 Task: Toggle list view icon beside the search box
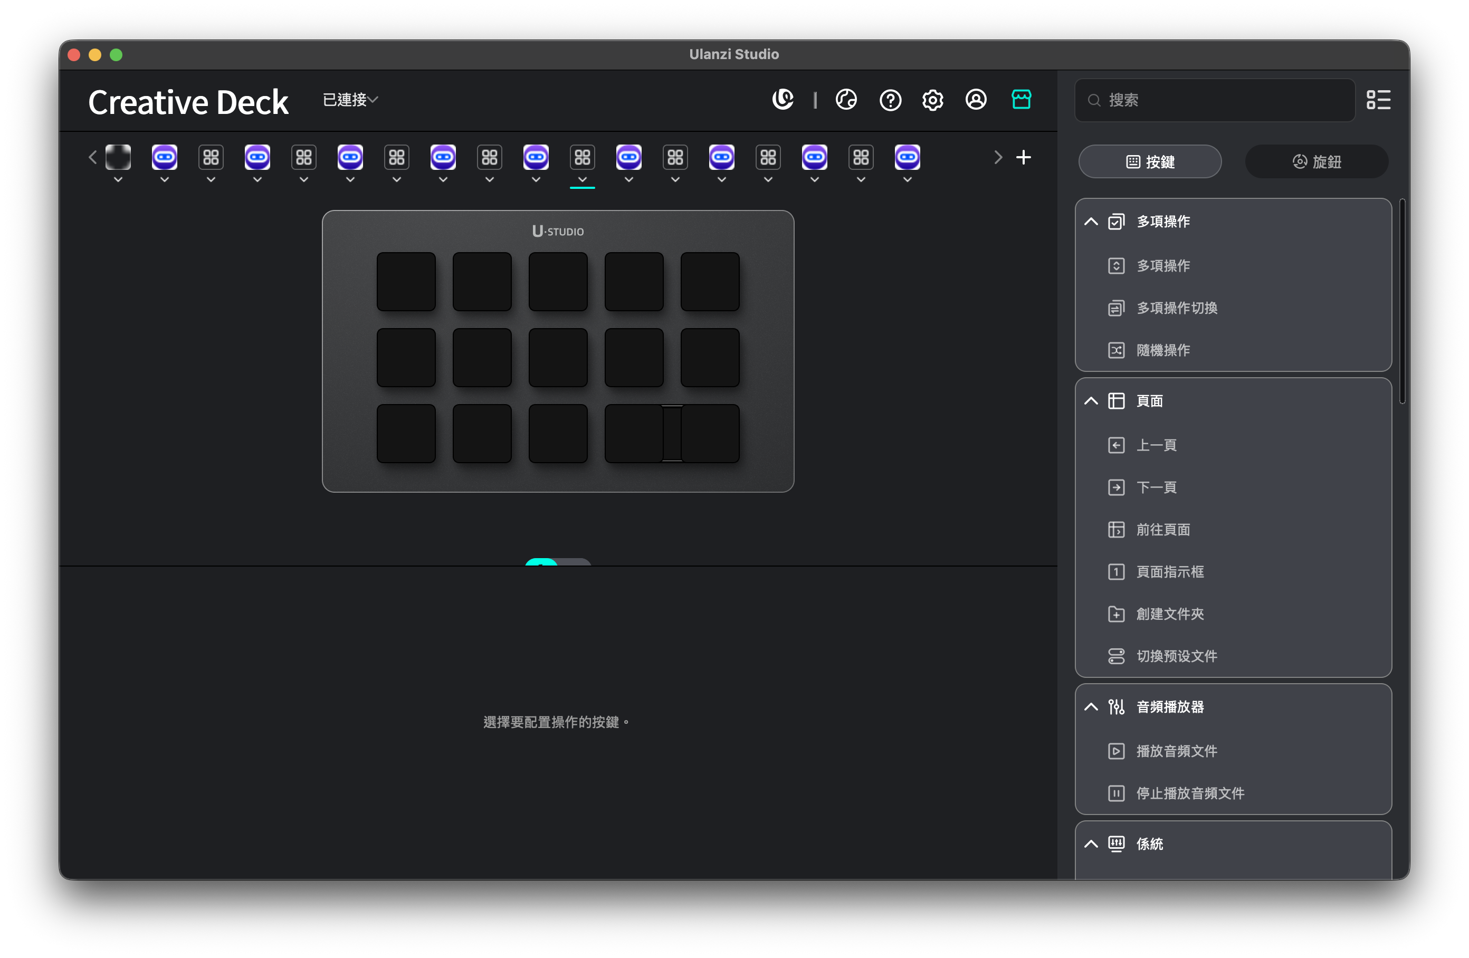pos(1378,100)
